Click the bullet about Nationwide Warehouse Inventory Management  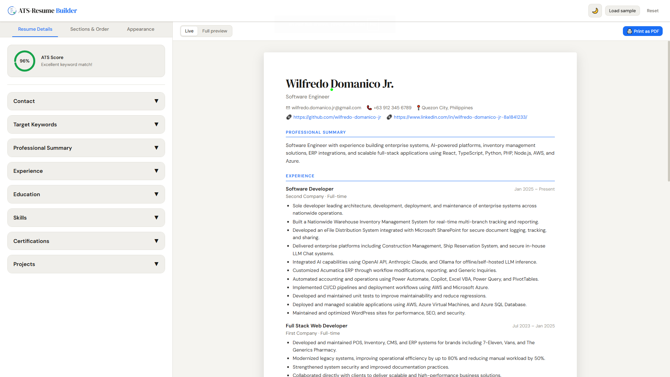coord(416,222)
